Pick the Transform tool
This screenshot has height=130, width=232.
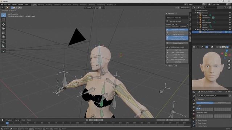tap(3, 37)
